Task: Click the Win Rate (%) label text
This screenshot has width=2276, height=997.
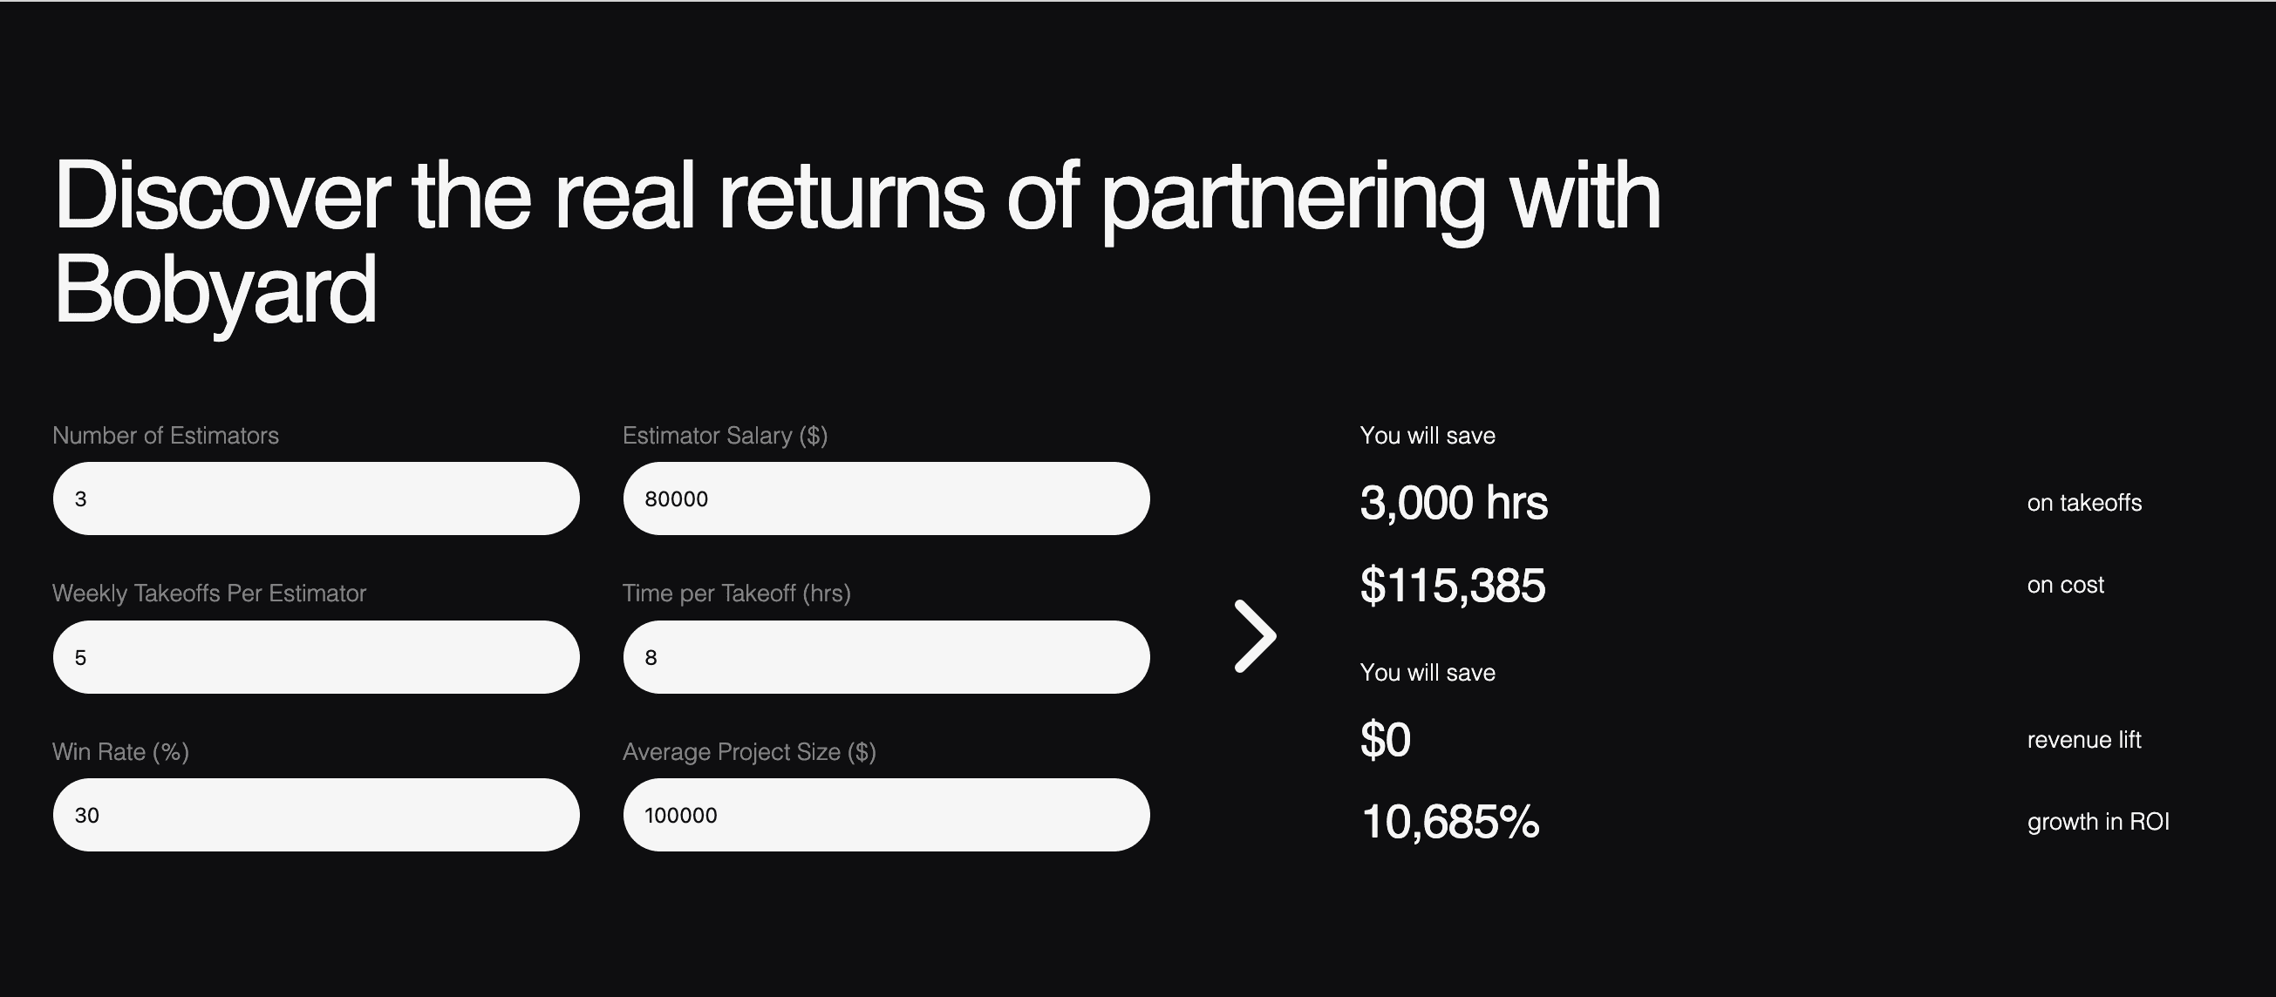Action: (120, 751)
